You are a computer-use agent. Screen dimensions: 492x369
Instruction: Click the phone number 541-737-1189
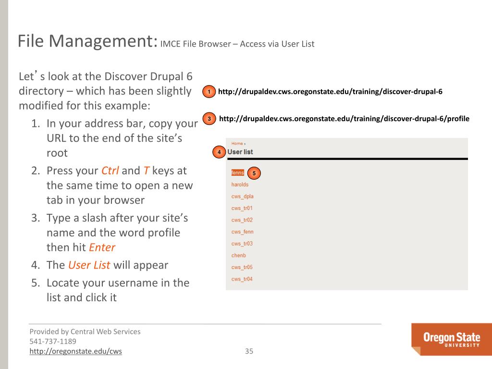(x=53, y=342)
